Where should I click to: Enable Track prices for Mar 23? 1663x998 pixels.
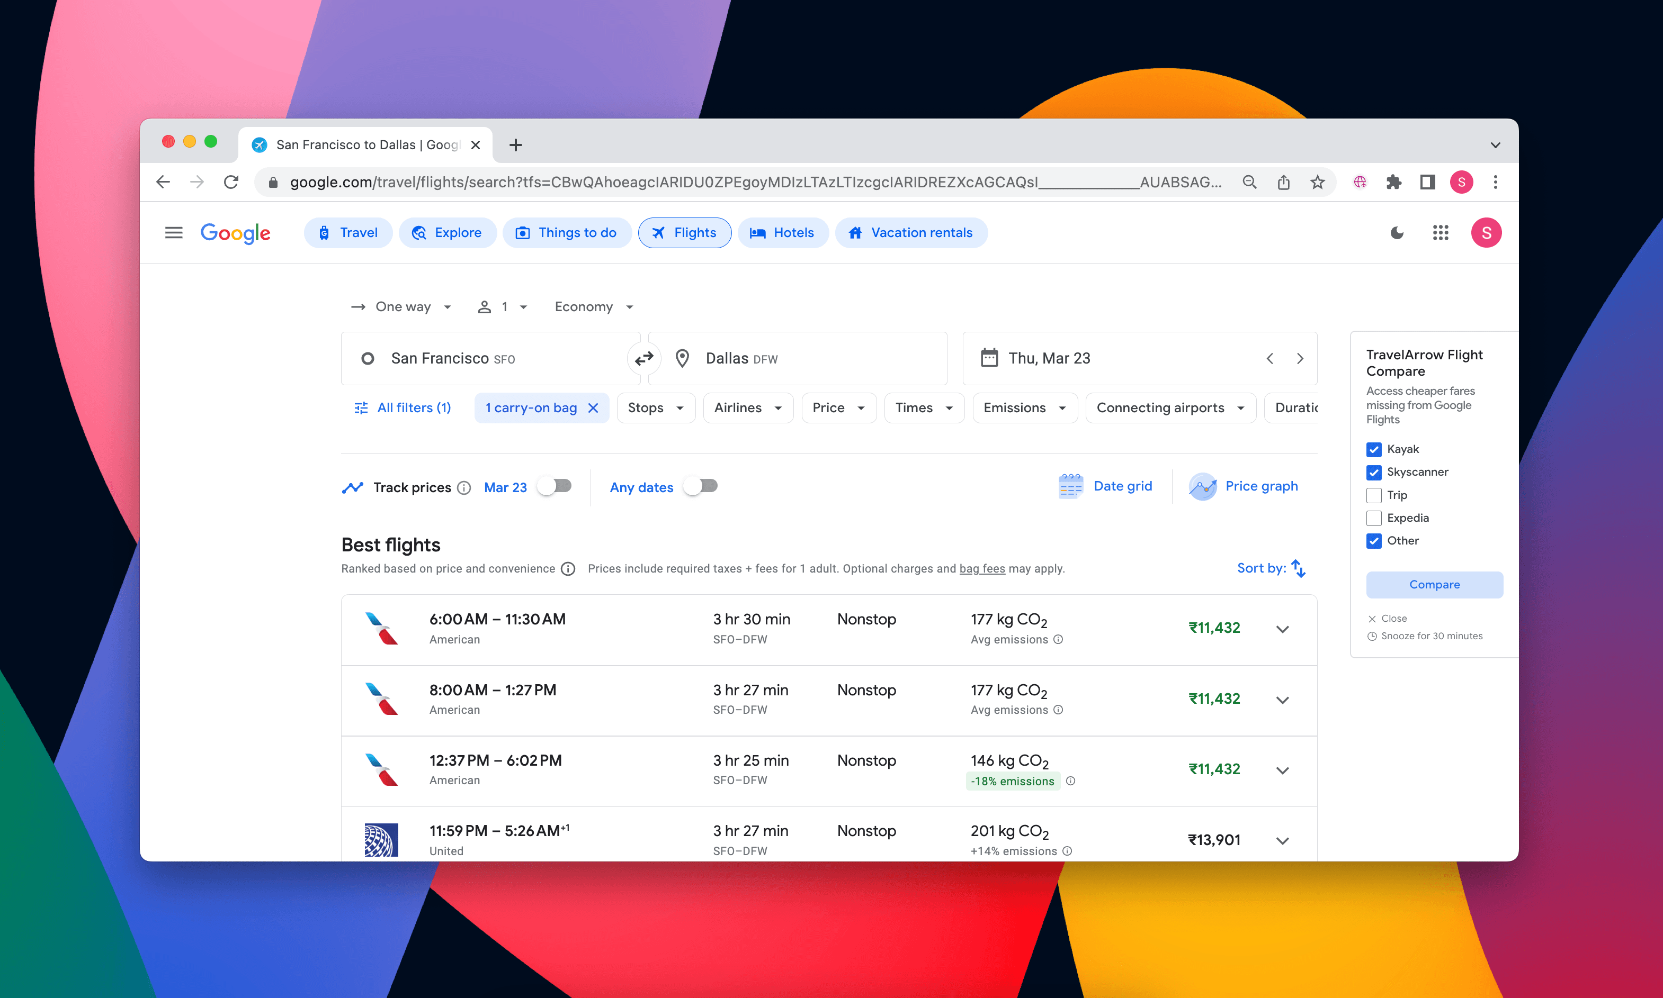pos(555,486)
